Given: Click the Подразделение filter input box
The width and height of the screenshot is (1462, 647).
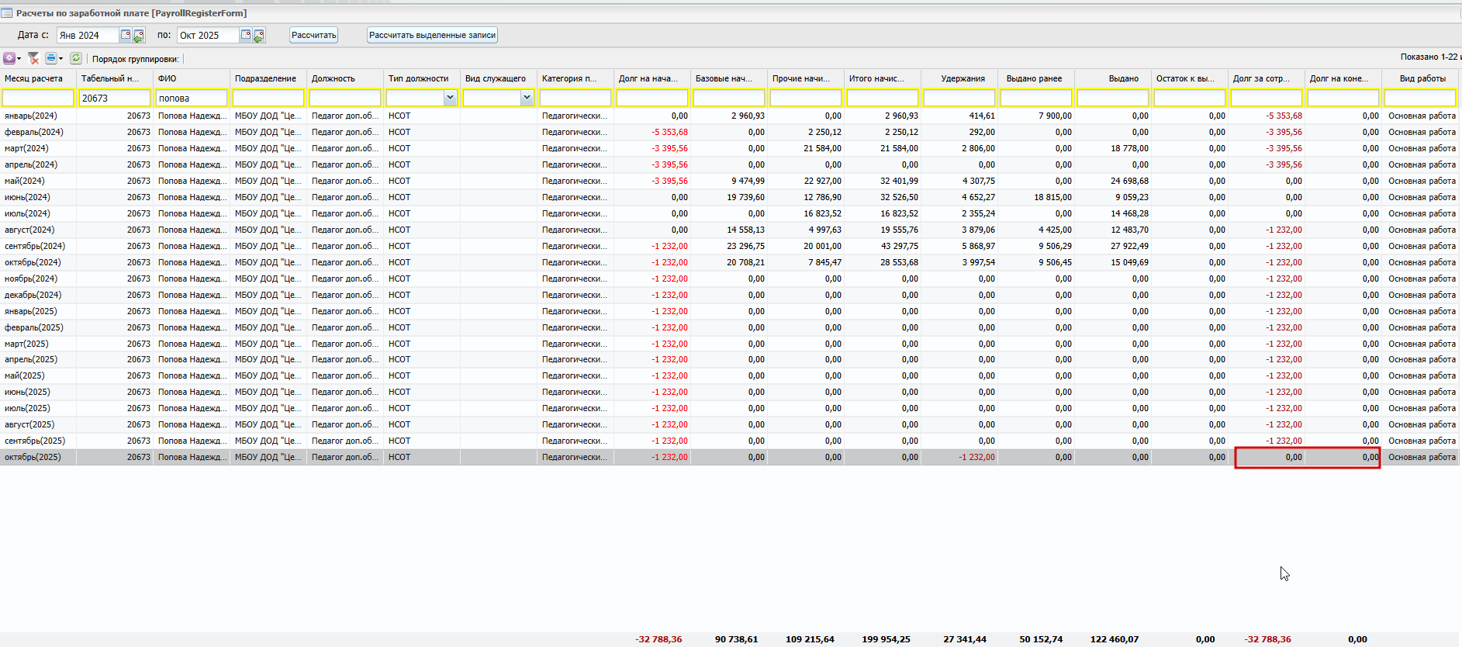Looking at the screenshot, I should [268, 98].
